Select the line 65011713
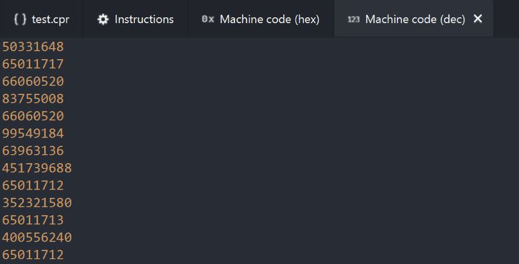 click(33, 220)
